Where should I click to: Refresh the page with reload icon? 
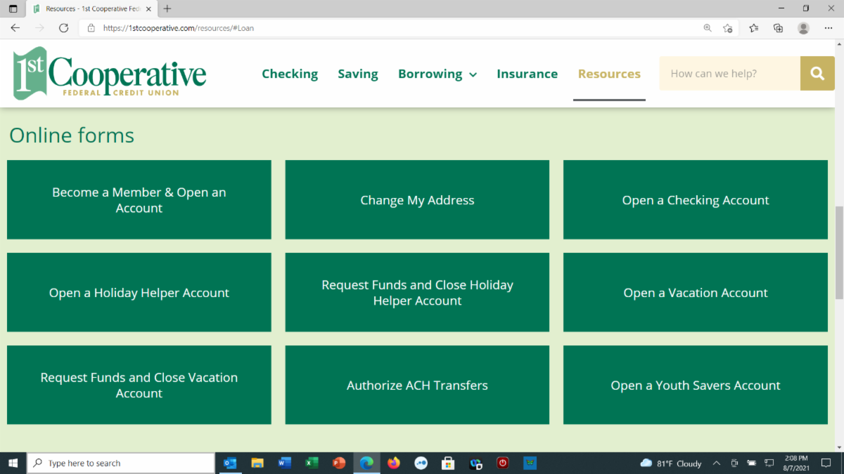pyautogui.click(x=63, y=28)
